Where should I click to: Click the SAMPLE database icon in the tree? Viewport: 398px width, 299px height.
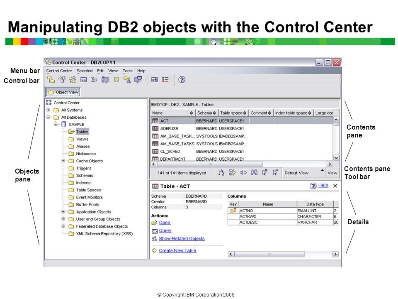(x=64, y=124)
